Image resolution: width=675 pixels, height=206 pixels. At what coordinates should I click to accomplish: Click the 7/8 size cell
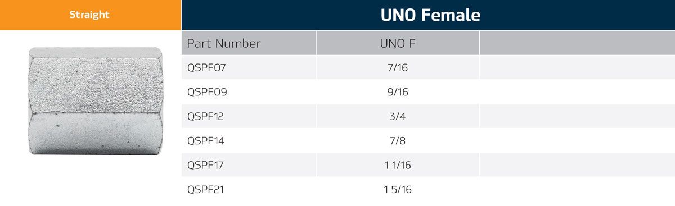398,141
